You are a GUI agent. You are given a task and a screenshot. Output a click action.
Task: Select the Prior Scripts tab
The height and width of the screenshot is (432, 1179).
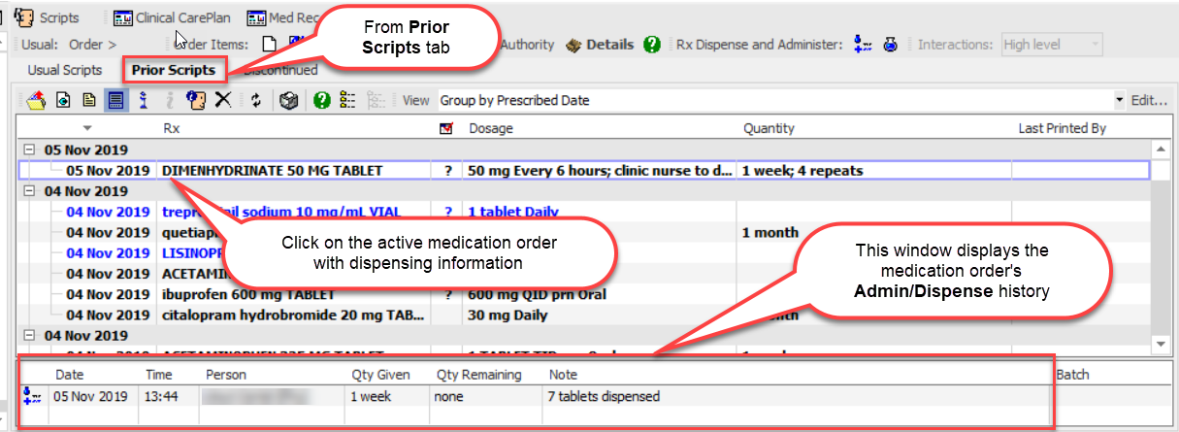pyautogui.click(x=174, y=70)
